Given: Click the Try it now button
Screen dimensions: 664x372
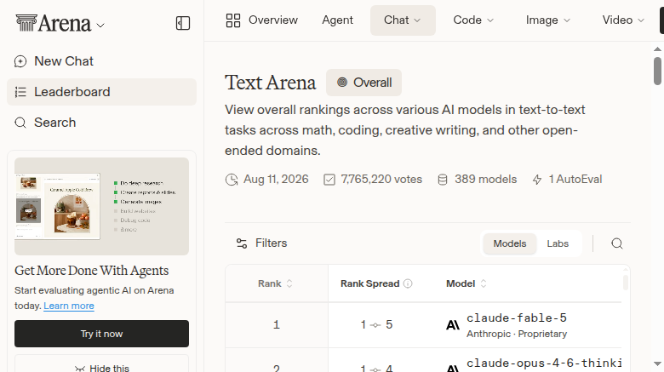Looking at the screenshot, I should point(101,334).
